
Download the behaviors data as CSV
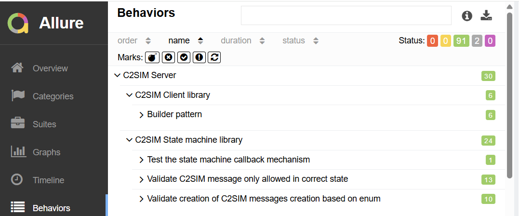coord(487,16)
